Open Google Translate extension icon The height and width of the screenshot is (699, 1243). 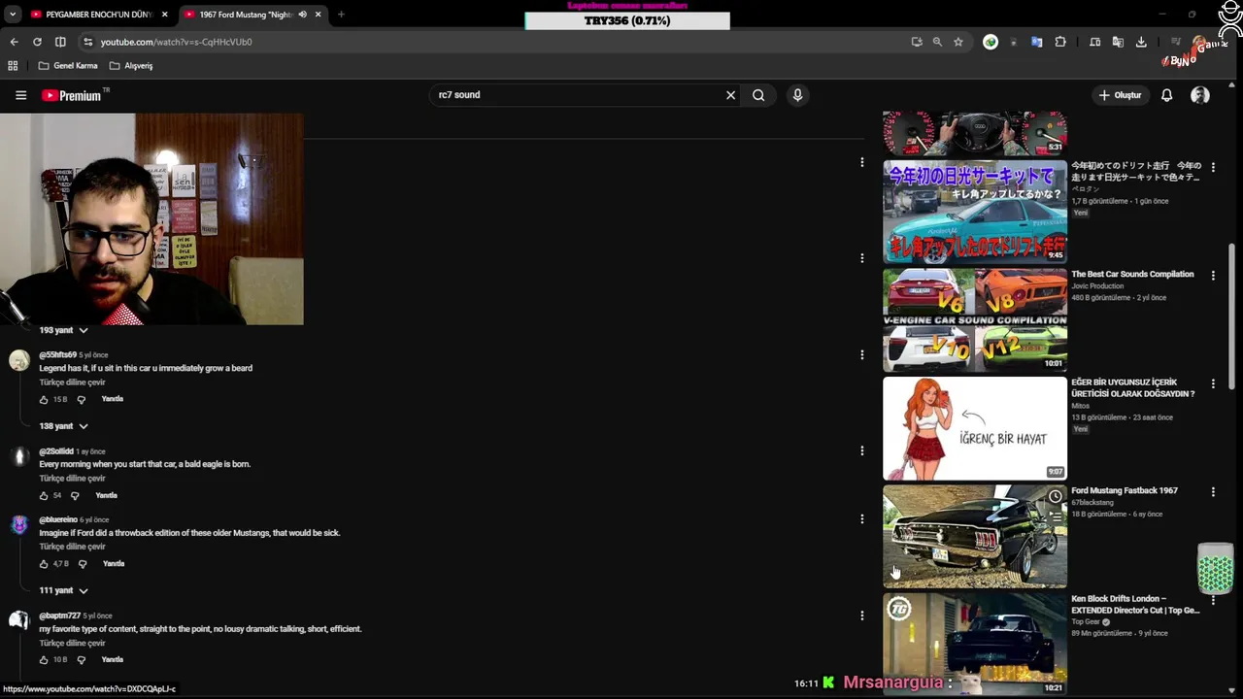point(1037,42)
